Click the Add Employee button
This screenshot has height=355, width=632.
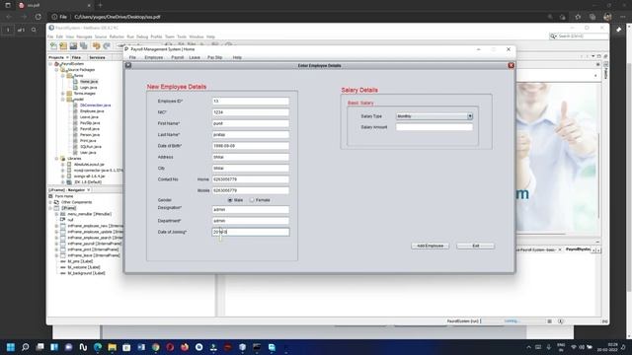(431, 246)
